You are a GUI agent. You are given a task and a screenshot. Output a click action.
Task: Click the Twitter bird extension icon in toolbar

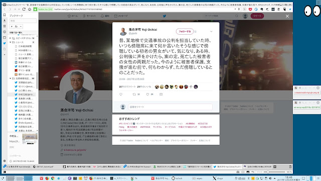click(x=290, y=9)
